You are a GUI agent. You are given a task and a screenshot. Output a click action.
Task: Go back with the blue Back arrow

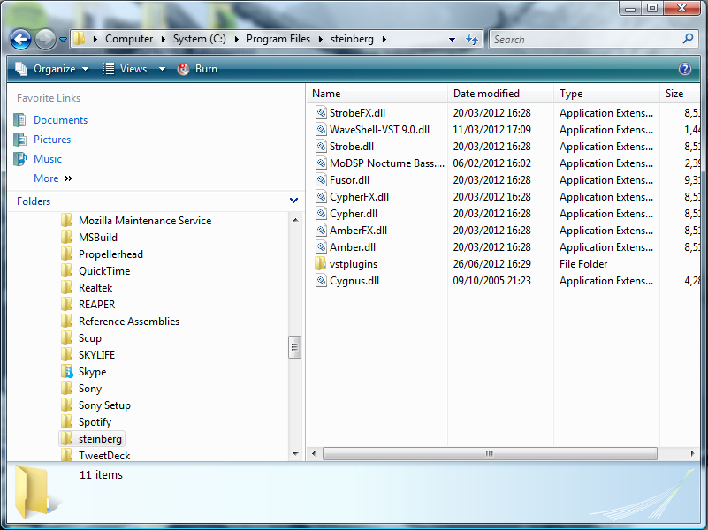coord(20,39)
